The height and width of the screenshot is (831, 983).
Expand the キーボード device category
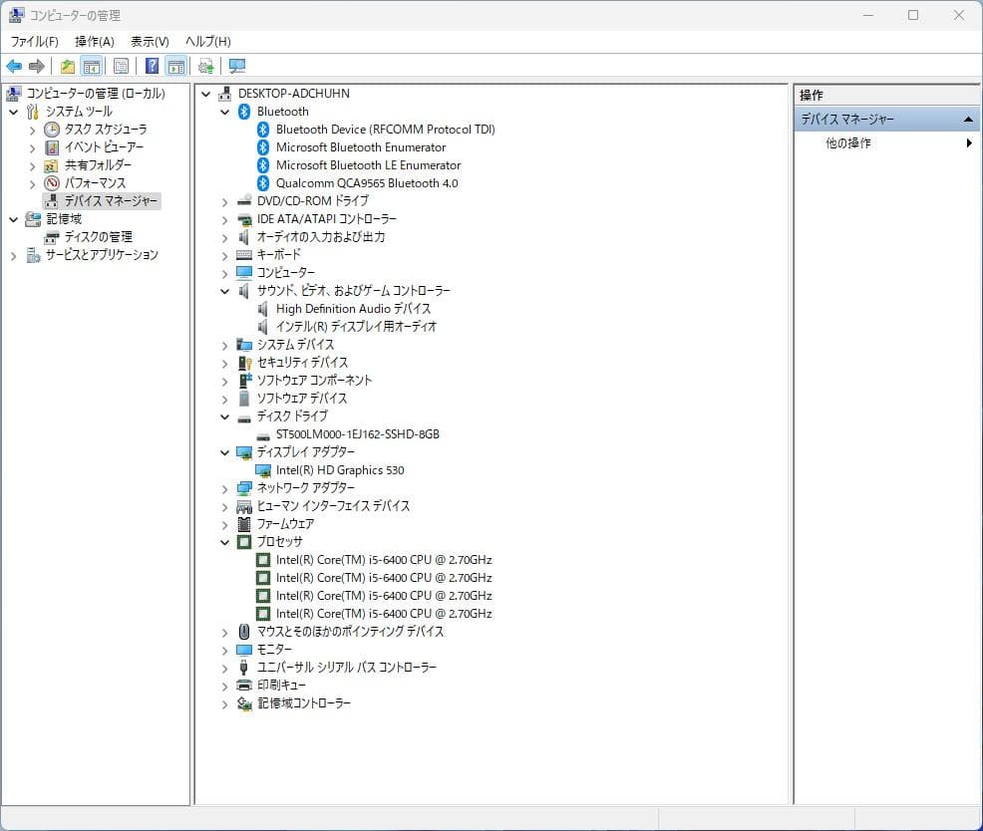[x=223, y=255]
